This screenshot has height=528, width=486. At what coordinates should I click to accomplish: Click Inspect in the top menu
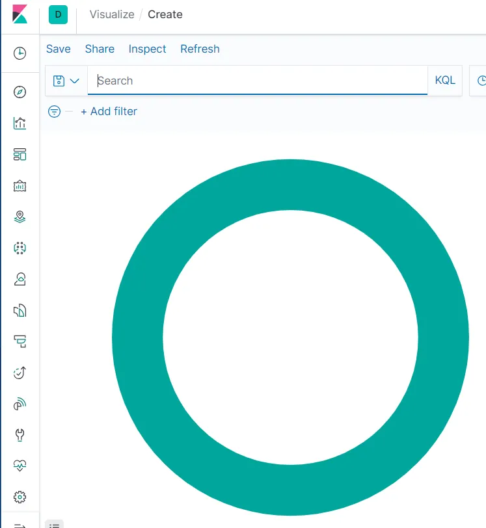click(147, 49)
